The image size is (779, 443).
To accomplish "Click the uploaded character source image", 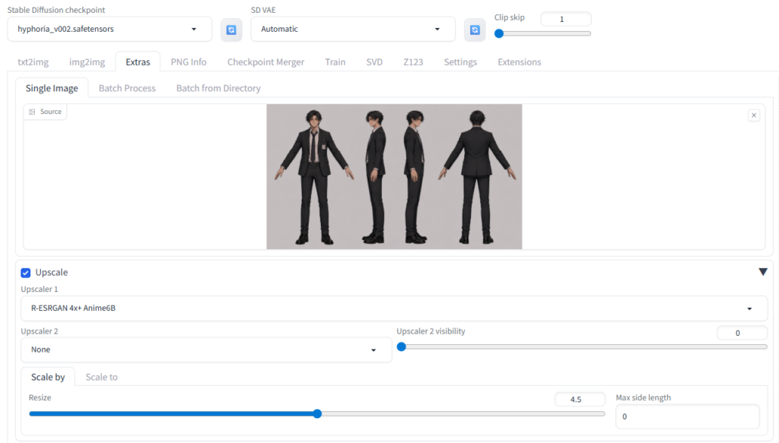I will click(394, 176).
